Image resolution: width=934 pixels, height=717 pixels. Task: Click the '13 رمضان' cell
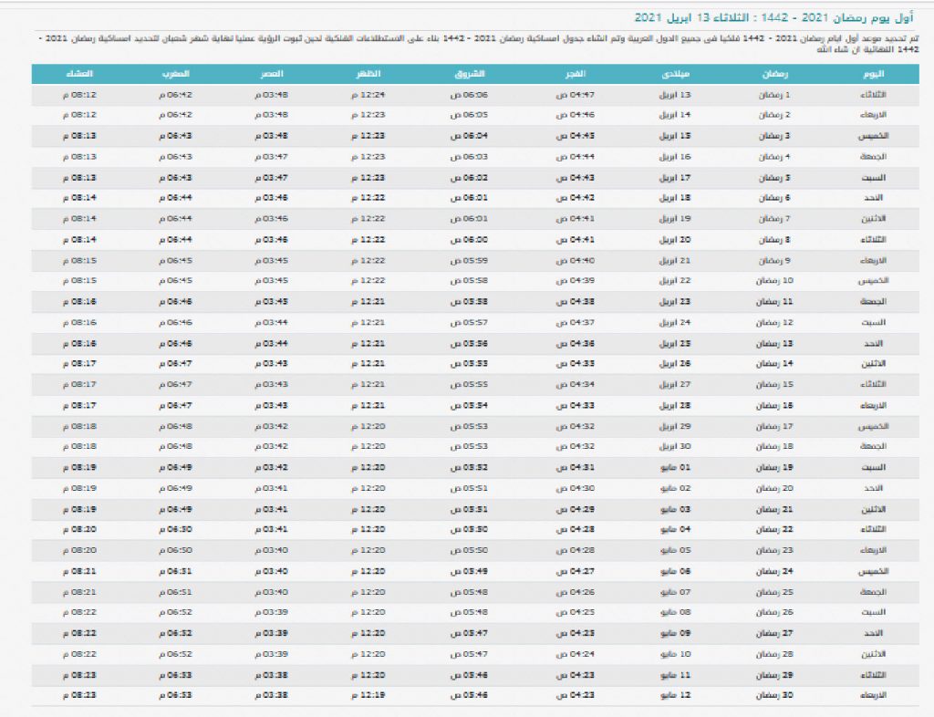click(x=774, y=344)
